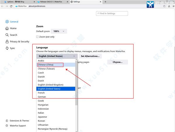Open the General settings category
Viewport: 175px width, 132px height.
click(x=12, y=22)
